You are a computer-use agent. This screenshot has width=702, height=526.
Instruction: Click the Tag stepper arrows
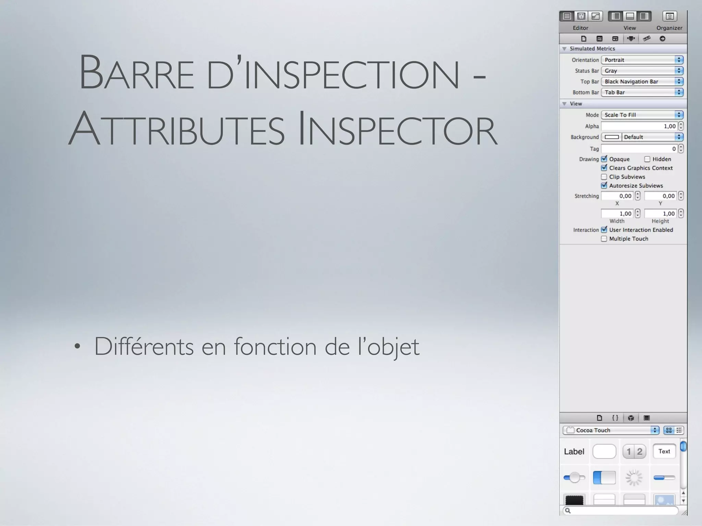[681, 149]
